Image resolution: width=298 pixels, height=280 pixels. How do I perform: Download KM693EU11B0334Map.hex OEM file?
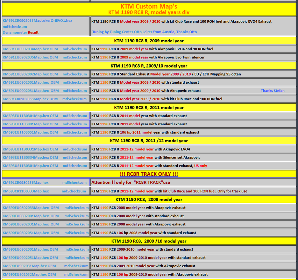tap(30, 157)
